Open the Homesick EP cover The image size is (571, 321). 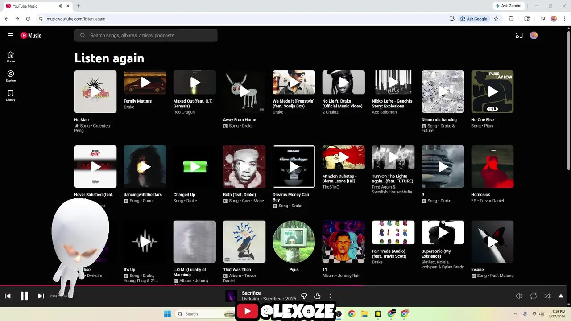[492, 166]
